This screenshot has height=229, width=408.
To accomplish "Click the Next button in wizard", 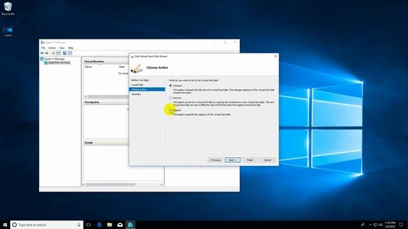I will tap(232, 160).
